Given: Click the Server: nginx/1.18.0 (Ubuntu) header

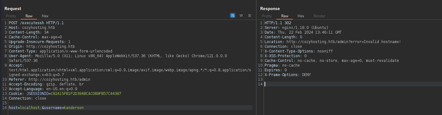Looking at the screenshot, I should [297, 28].
